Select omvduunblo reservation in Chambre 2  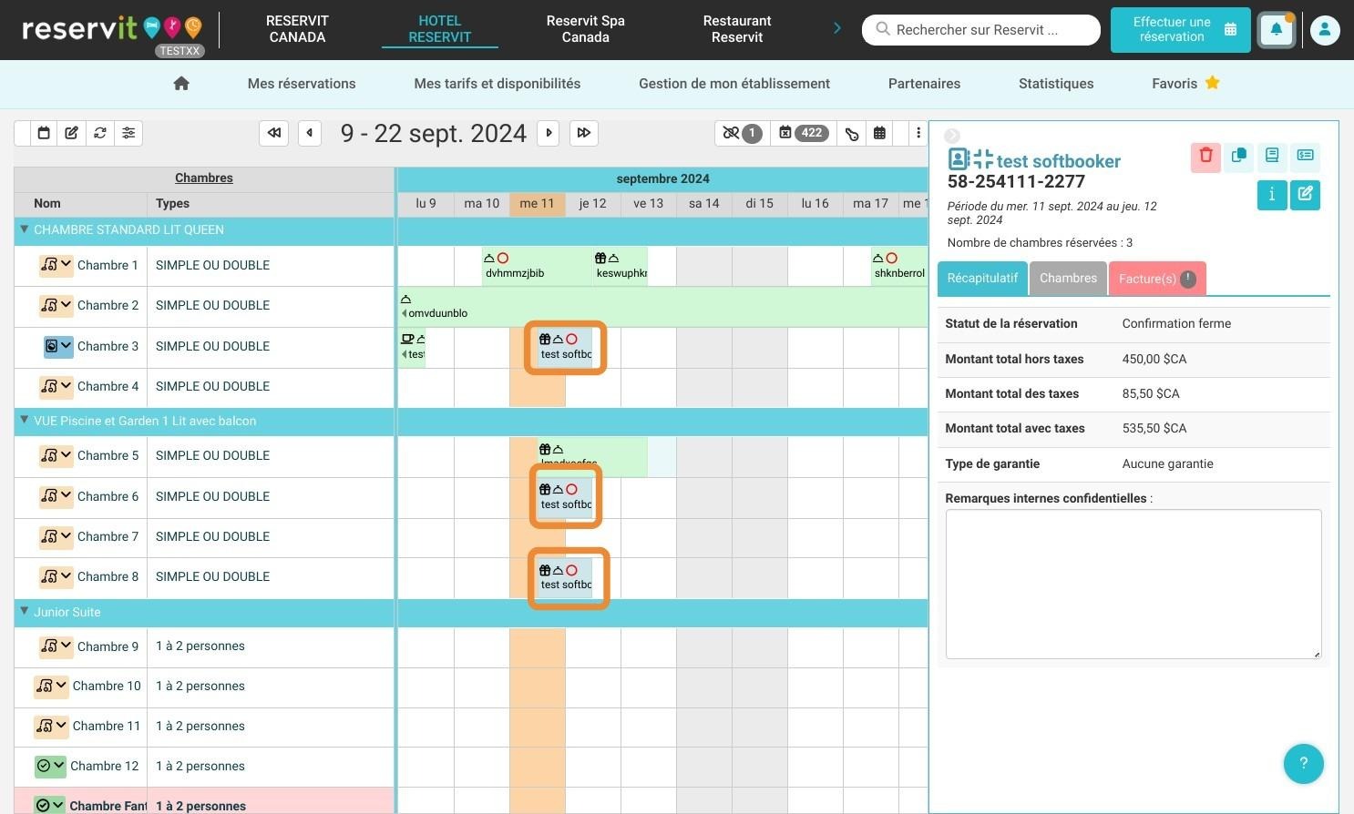tap(662, 307)
